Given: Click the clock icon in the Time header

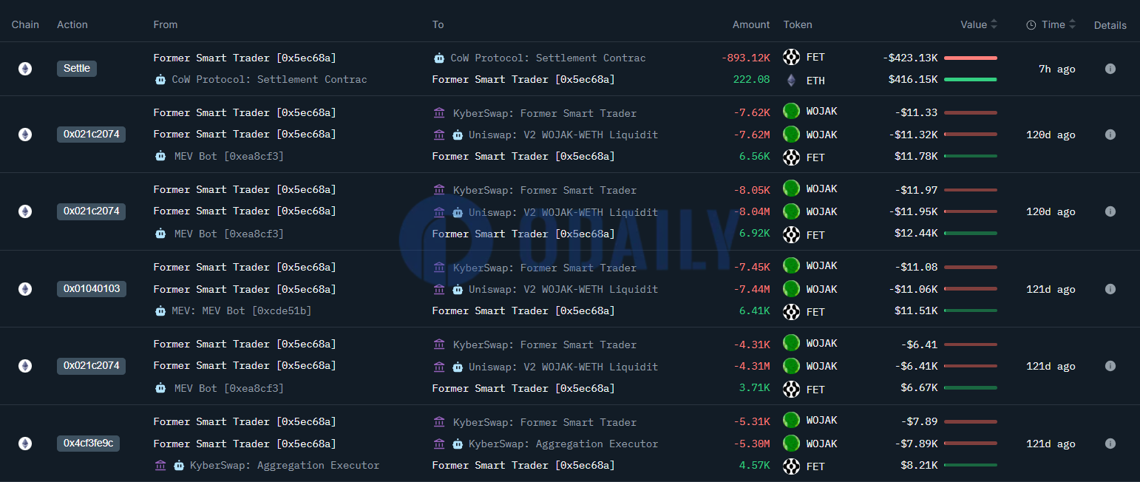Looking at the screenshot, I should tap(1031, 24).
